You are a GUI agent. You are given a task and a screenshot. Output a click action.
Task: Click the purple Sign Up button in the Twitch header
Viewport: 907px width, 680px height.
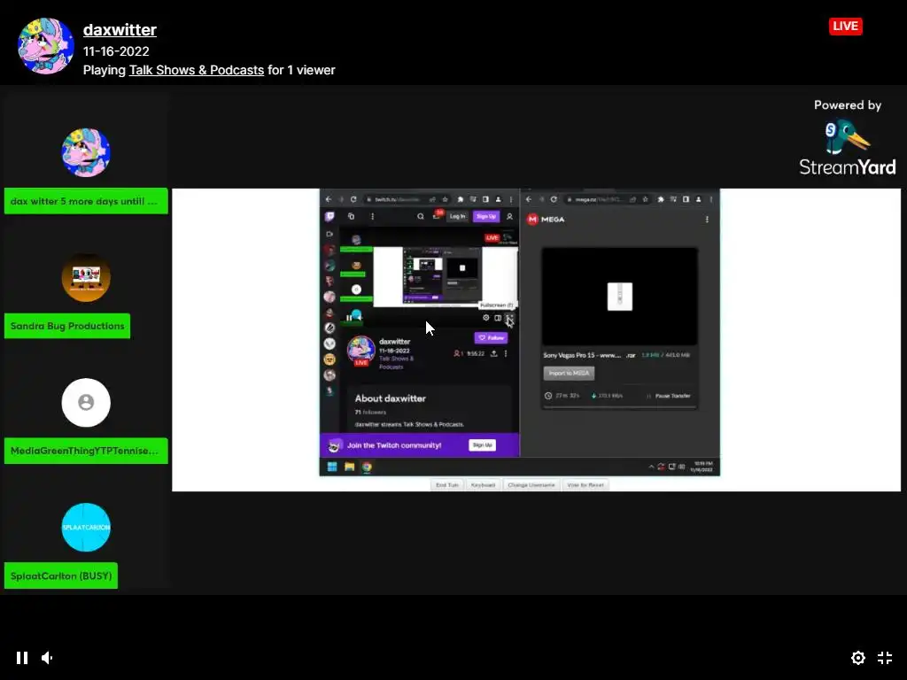(x=486, y=216)
